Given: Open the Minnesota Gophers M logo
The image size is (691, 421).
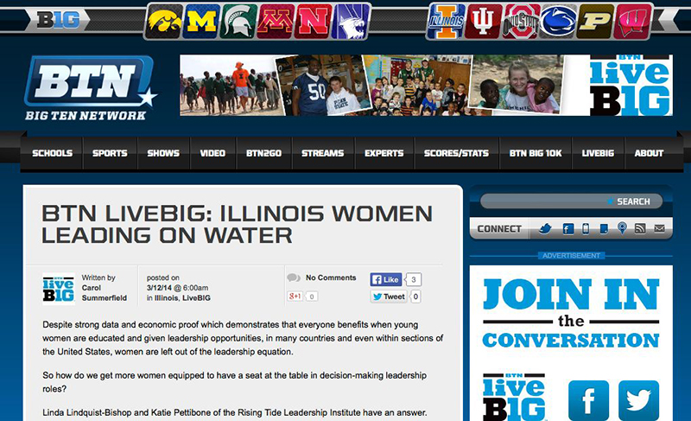Looking at the screenshot, I should coord(276,21).
